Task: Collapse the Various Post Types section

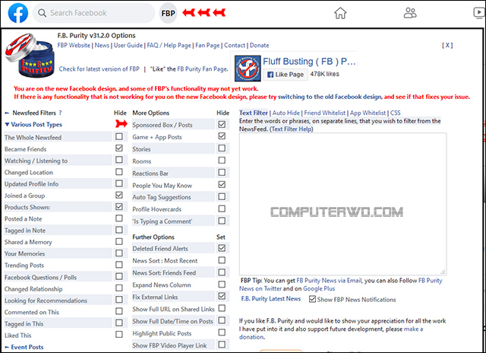Action: tap(33, 125)
